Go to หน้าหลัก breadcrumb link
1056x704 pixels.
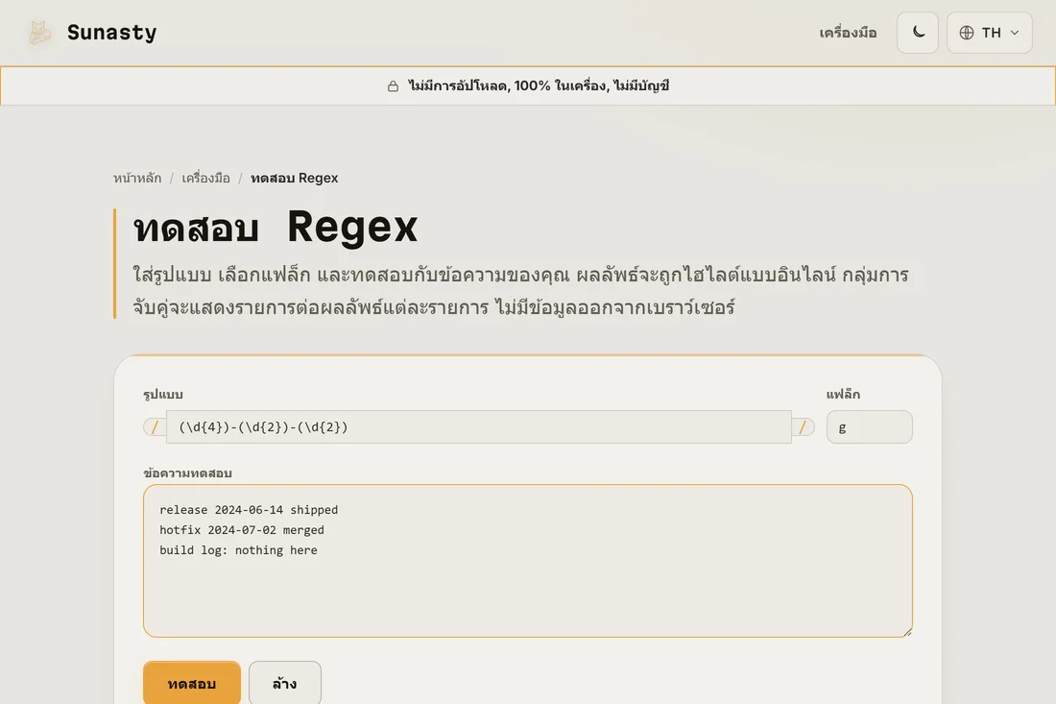click(x=137, y=178)
